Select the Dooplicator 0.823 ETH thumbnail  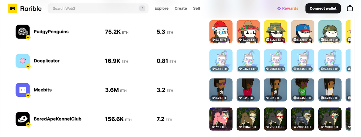(248, 61)
